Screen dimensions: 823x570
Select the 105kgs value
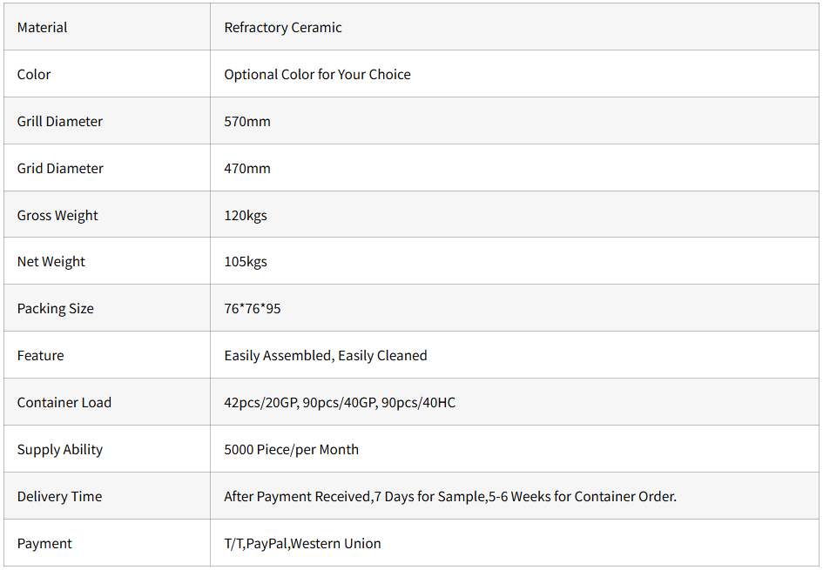246,261
